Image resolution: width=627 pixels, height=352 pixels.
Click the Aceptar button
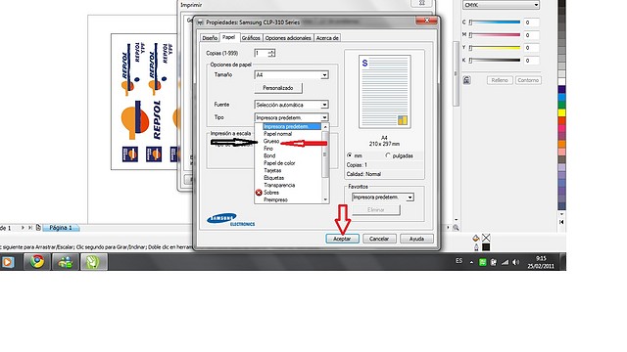(342, 239)
